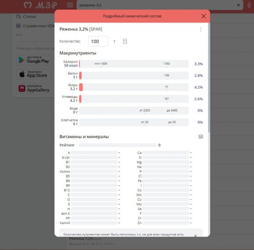
Task: Expand the sidebar three-dots more items
Action: tap(19, 36)
